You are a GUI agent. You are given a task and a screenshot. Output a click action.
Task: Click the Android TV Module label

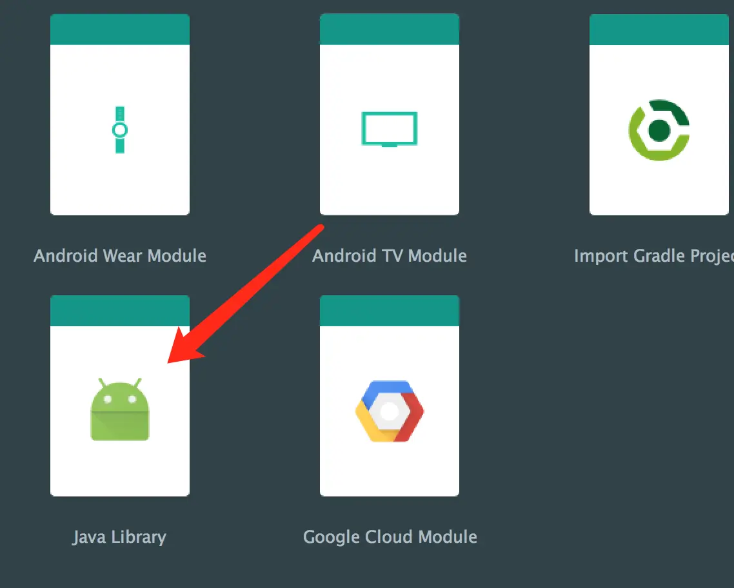pos(390,256)
